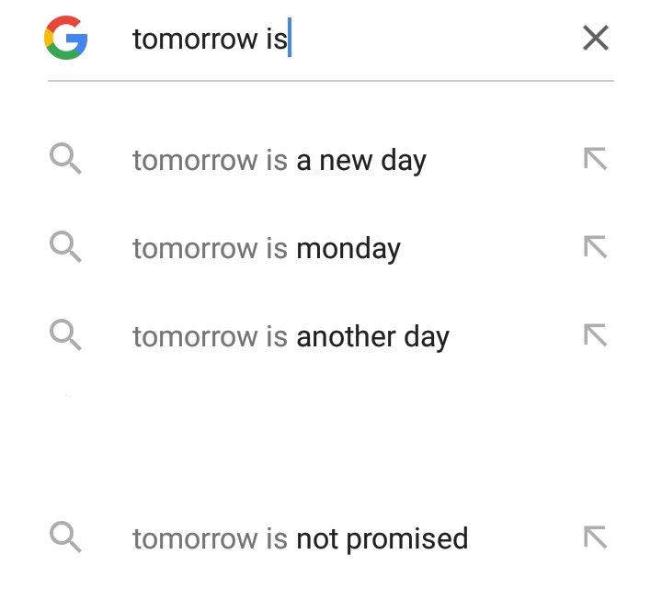Click the bold 'monday' completion text
The width and height of the screenshot is (662, 611).
pyautogui.click(x=348, y=250)
